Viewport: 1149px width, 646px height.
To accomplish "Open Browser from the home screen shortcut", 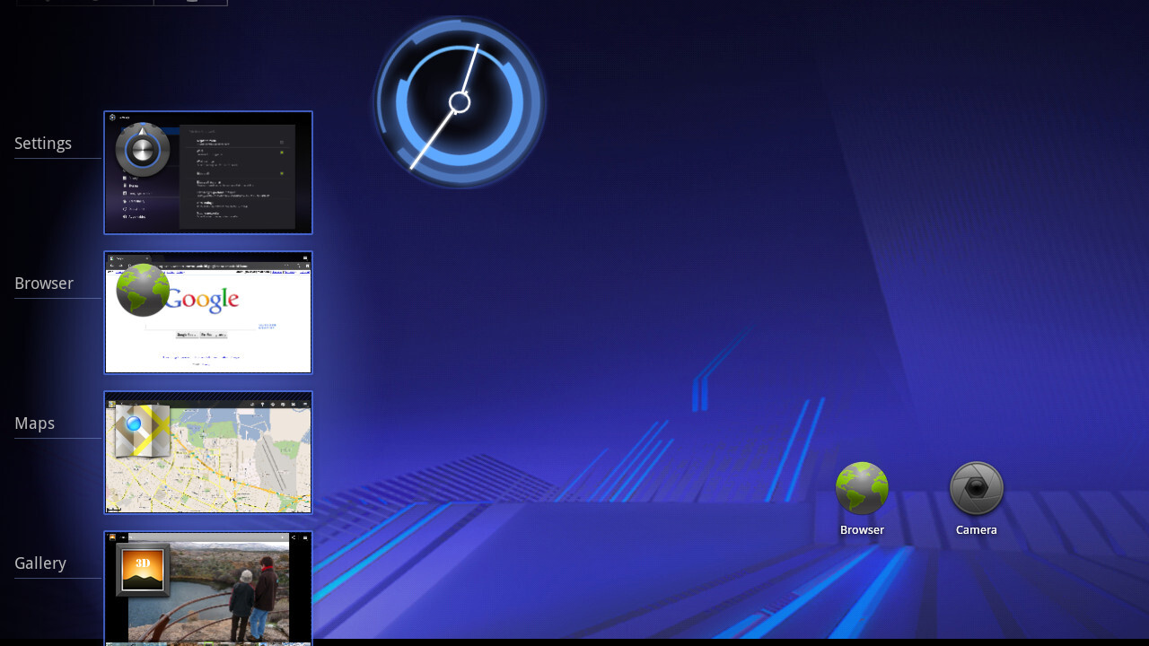I will (862, 489).
